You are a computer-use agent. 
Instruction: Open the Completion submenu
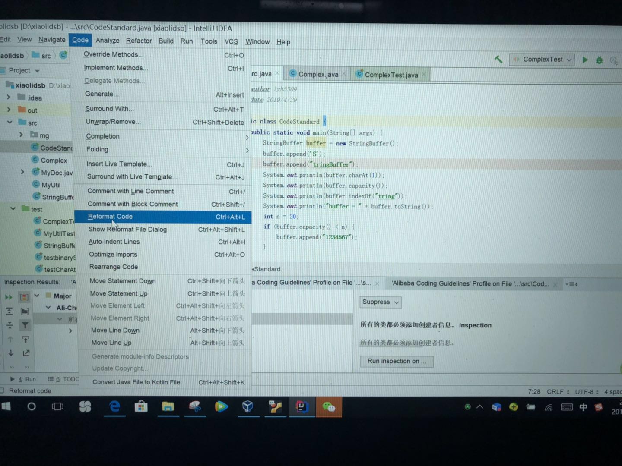(162, 136)
